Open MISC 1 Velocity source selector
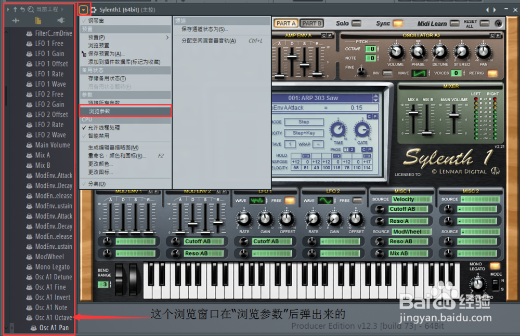 click(411, 199)
